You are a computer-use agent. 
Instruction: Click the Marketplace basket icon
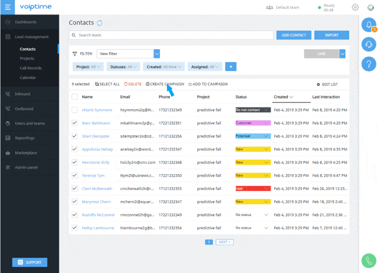(8, 153)
